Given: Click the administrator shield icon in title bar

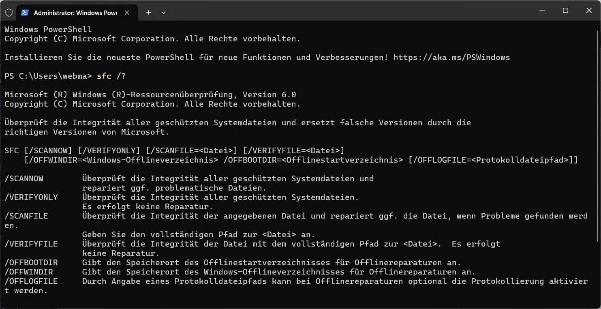Looking at the screenshot, I should pos(9,13).
